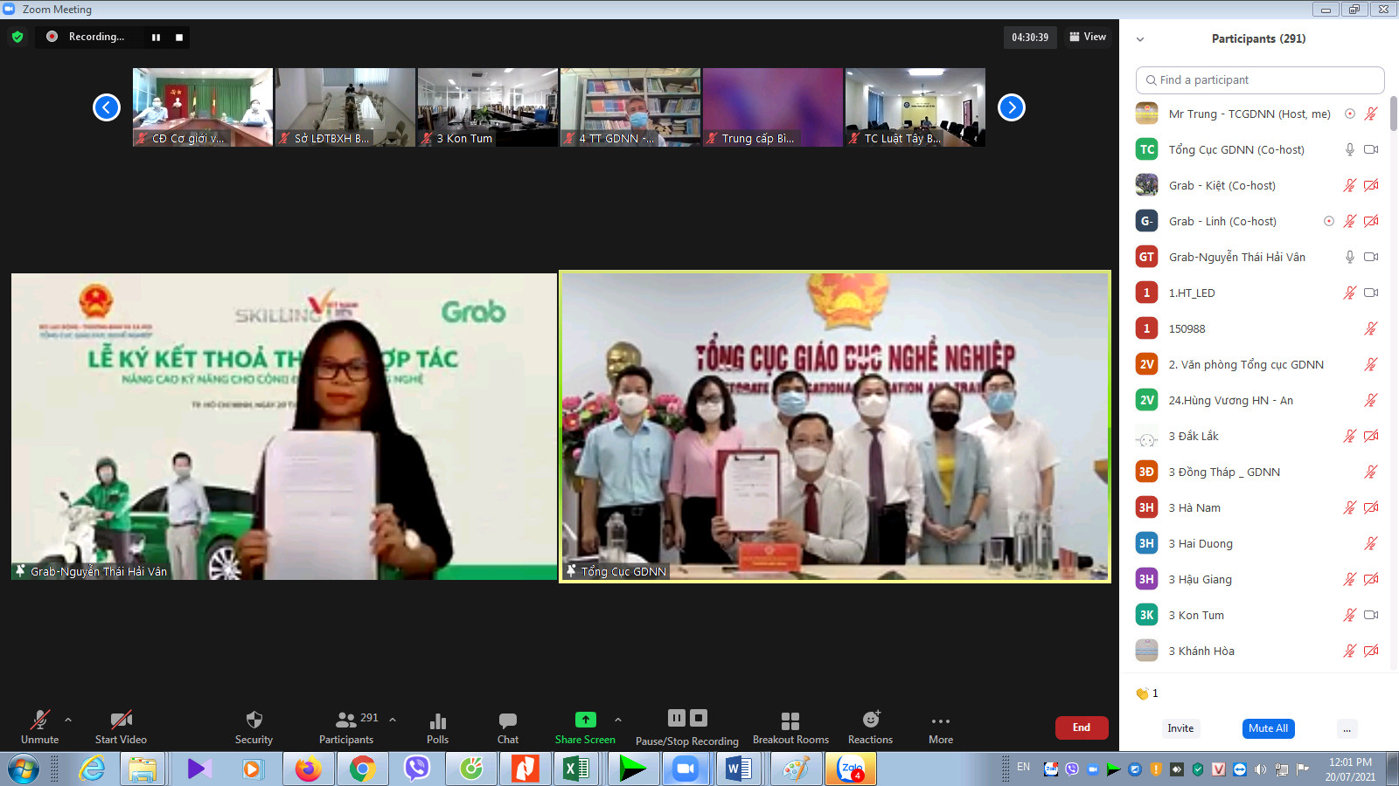Open system tray volume icon
Screen dimensions: 1399x786
coord(1260,769)
